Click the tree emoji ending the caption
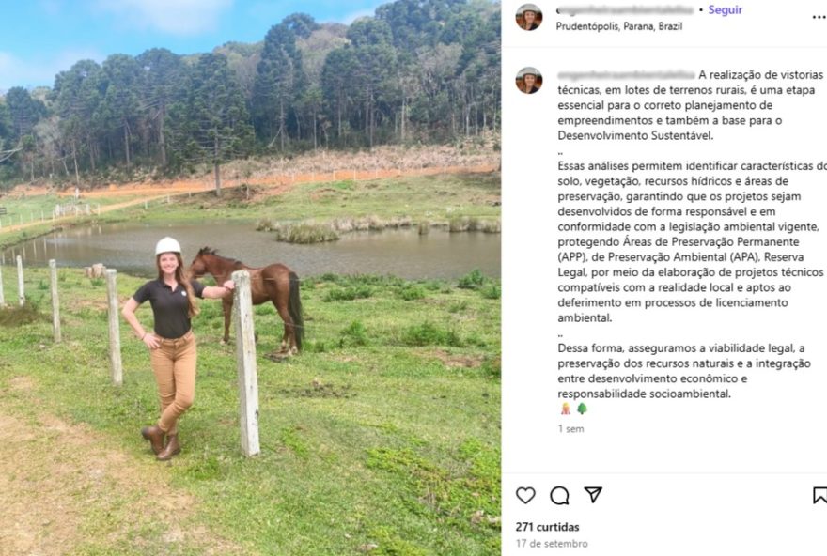The image size is (827, 556). pyautogui.click(x=582, y=409)
